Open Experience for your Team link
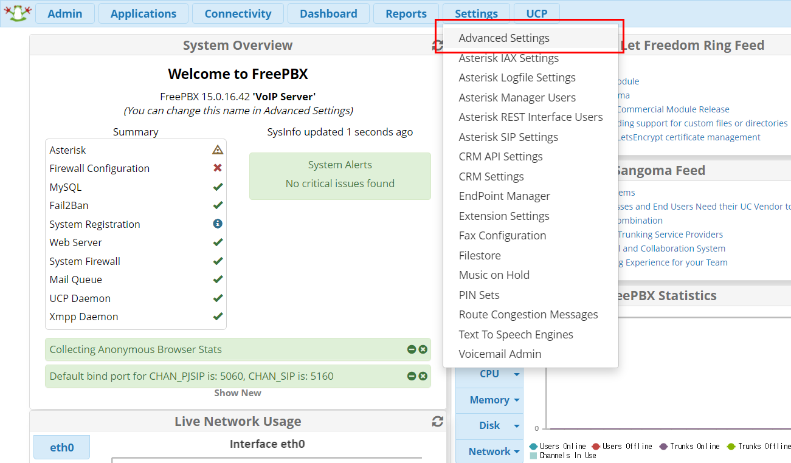Screen dimensions: 791x463 [x=673, y=262]
